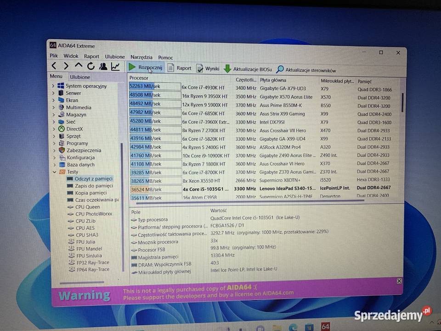Select the FPU Mandel benchmark
Screen dimensions: 441x331
click(x=85, y=249)
